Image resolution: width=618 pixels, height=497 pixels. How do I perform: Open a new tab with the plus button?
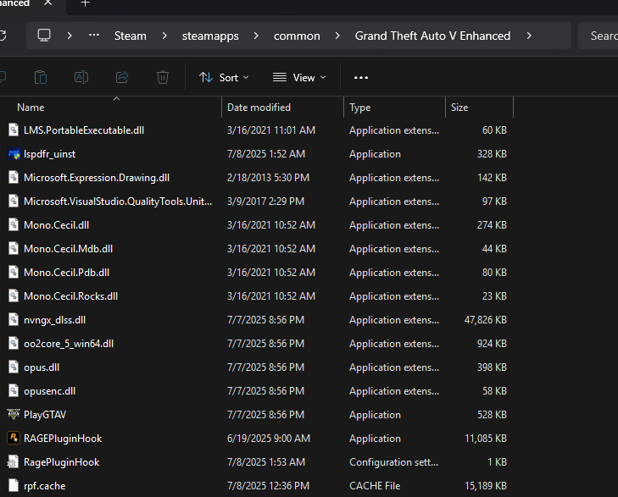85,3
